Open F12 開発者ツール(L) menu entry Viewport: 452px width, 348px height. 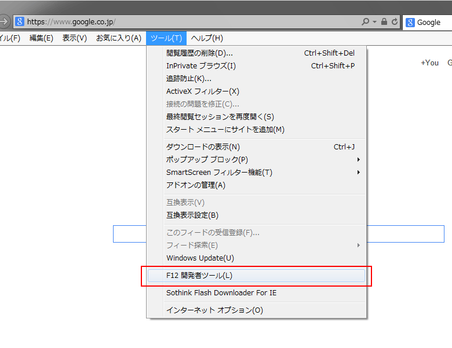(257, 276)
